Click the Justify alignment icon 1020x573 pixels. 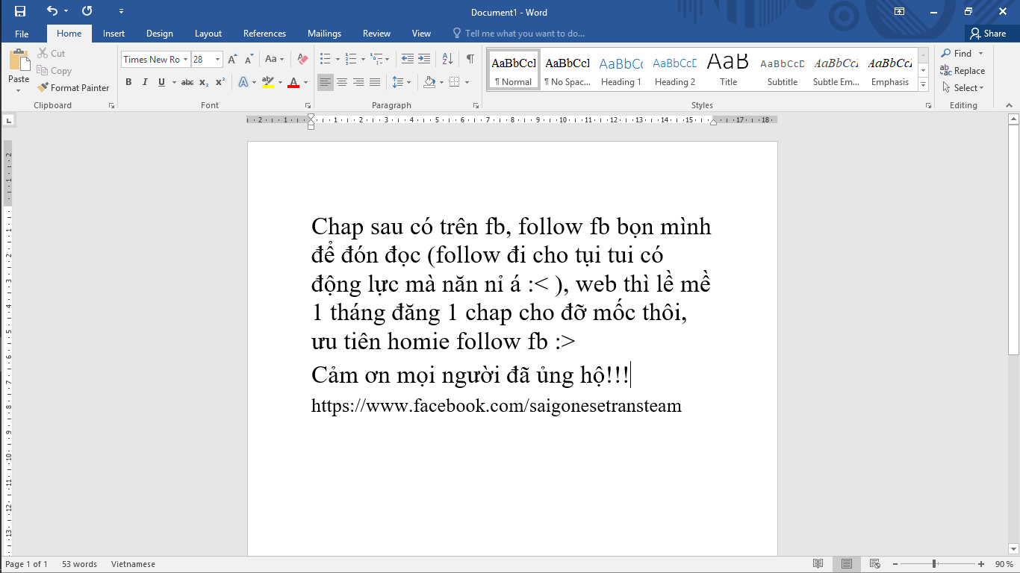[x=375, y=82]
